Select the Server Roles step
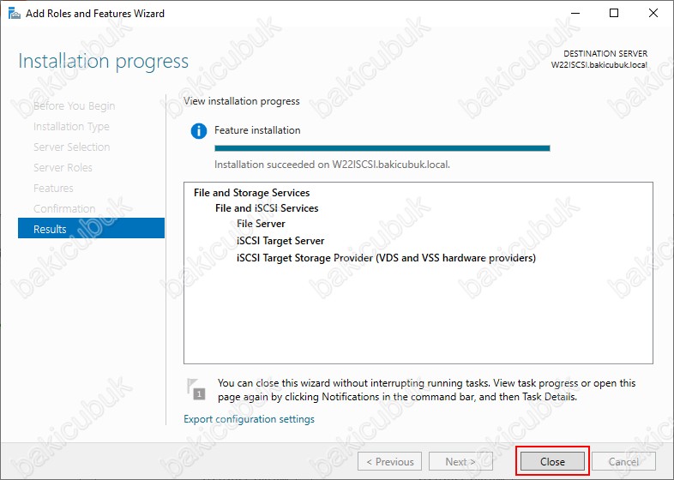 pyautogui.click(x=63, y=168)
